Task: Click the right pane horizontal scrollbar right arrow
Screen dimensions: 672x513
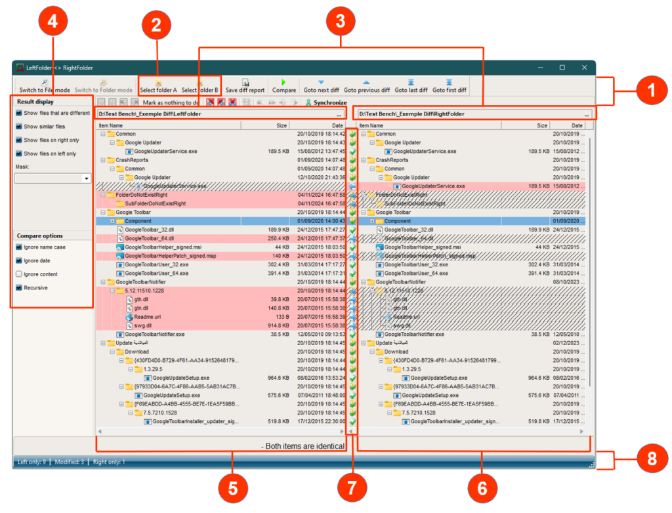Action: pos(581,431)
